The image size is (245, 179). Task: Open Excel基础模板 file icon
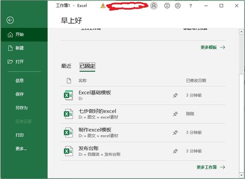coord(68,95)
